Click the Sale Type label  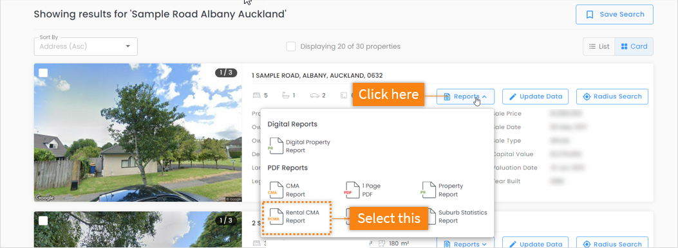click(507, 141)
